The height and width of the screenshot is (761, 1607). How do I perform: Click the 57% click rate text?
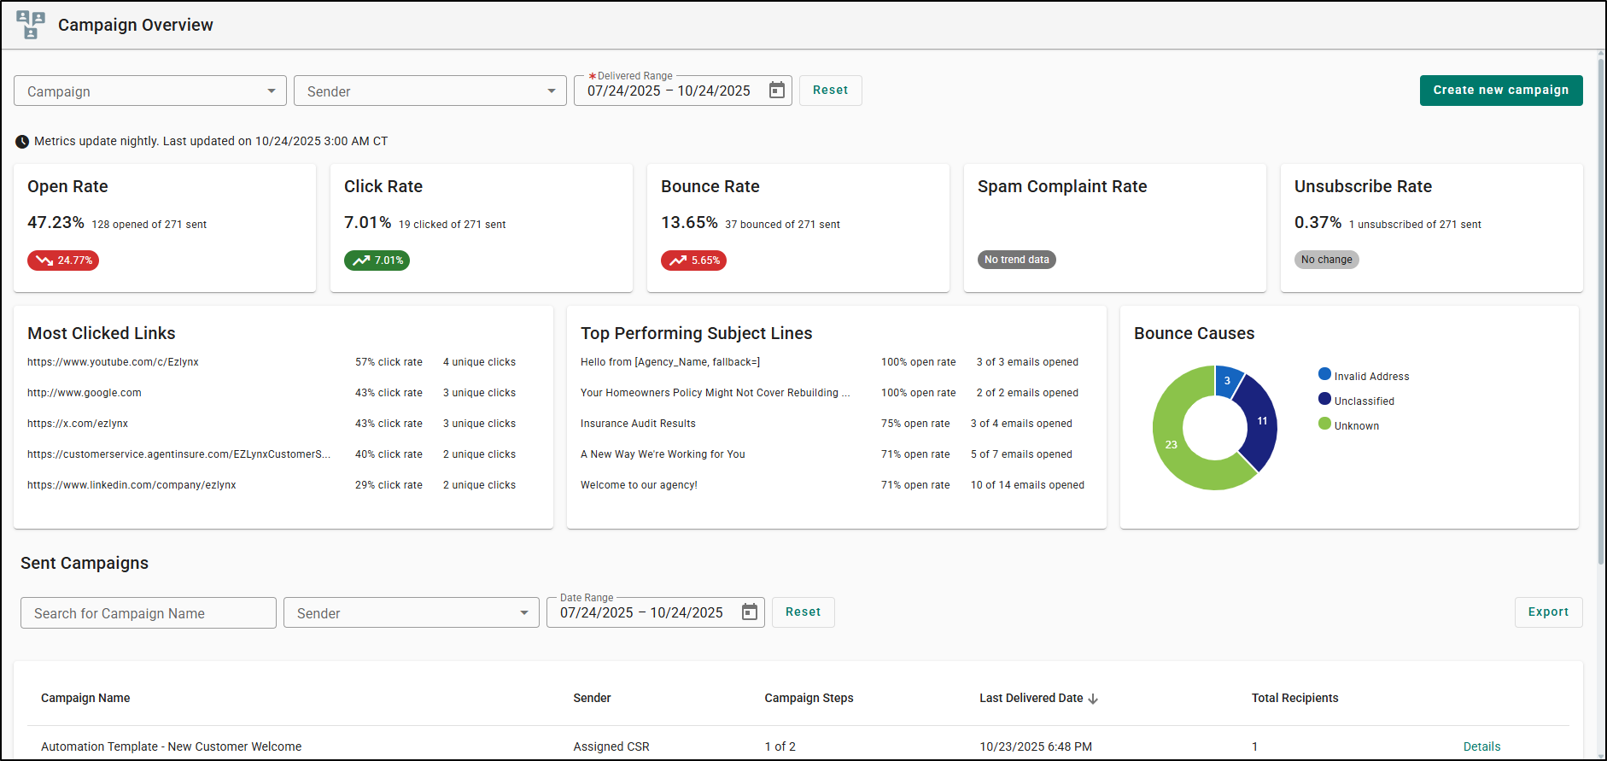pos(389,362)
